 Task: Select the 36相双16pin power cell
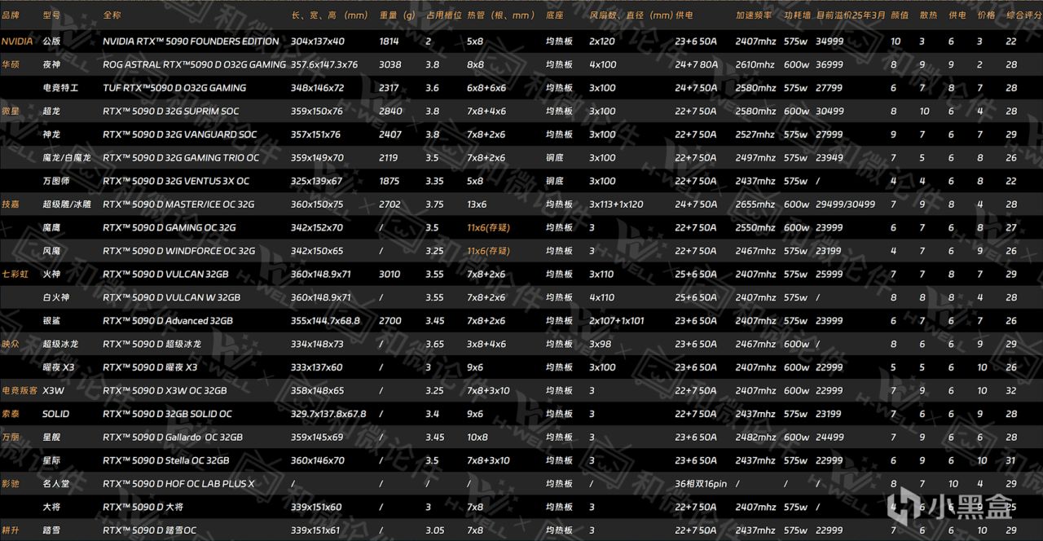(x=701, y=484)
